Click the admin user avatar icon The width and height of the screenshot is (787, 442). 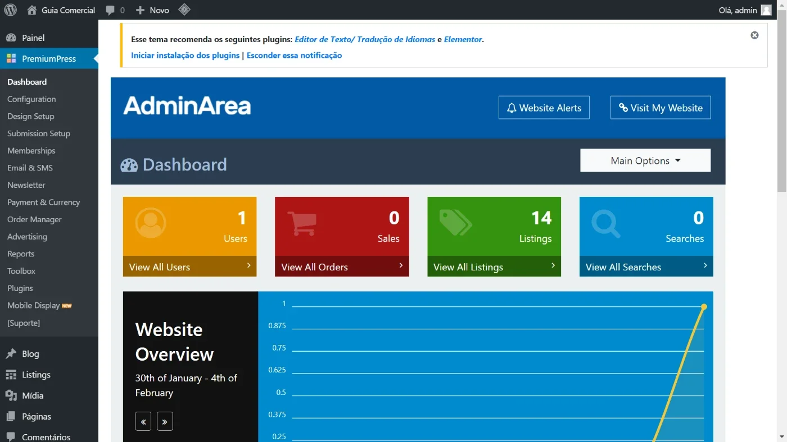(x=766, y=10)
